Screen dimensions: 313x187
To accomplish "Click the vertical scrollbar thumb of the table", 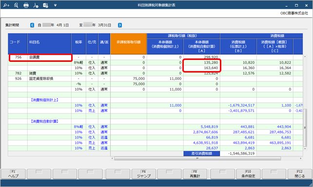I will point(305,128).
